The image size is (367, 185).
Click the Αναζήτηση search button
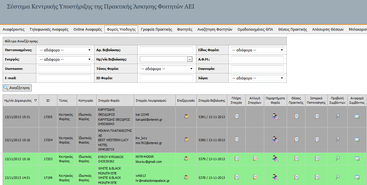click(17, 88)
